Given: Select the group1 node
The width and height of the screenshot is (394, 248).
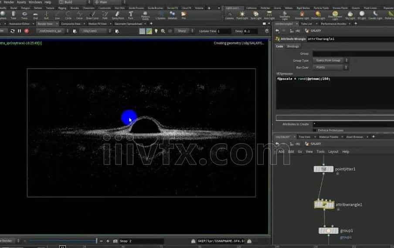Looking at the screenshot, I should pyautogui.click(x=328, y=231).
